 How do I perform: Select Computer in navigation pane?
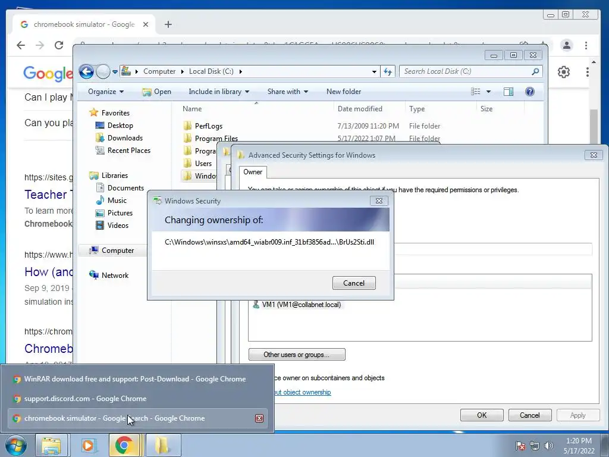117,251
